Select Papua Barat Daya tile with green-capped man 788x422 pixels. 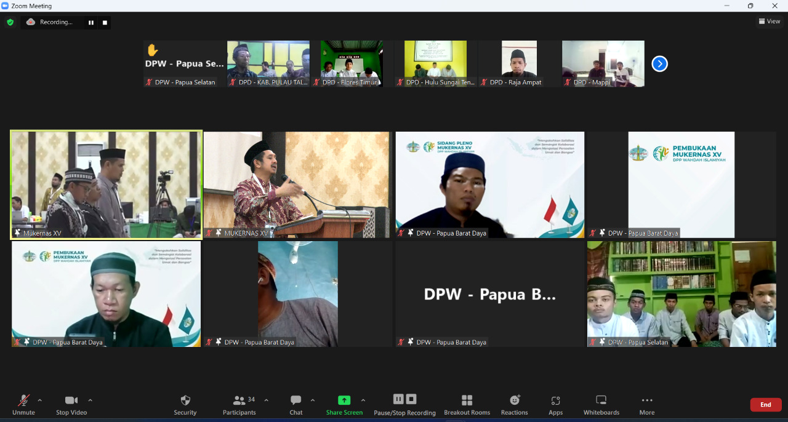click(106, 294)
